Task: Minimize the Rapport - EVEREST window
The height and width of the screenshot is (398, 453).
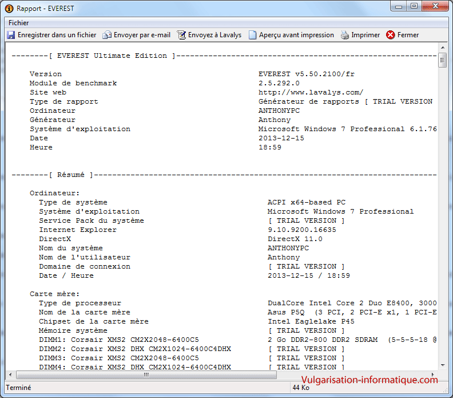Action: (x=399, y=6)
